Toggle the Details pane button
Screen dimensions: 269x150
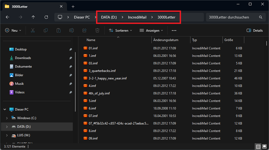coord(254,31)
